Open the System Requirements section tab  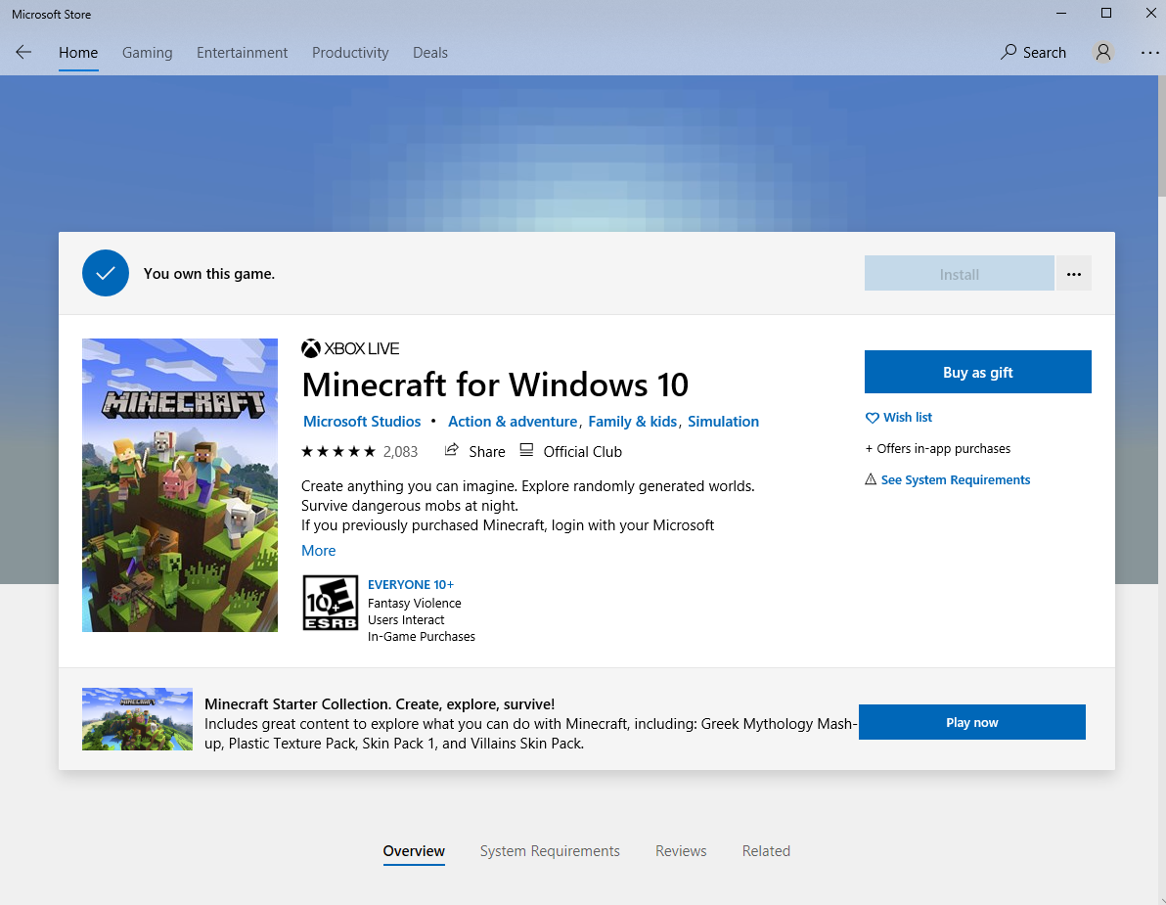click(x=550, y=851)
